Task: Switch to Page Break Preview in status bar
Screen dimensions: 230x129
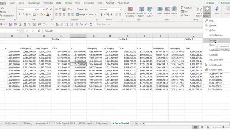Action: tap(208, 127)
